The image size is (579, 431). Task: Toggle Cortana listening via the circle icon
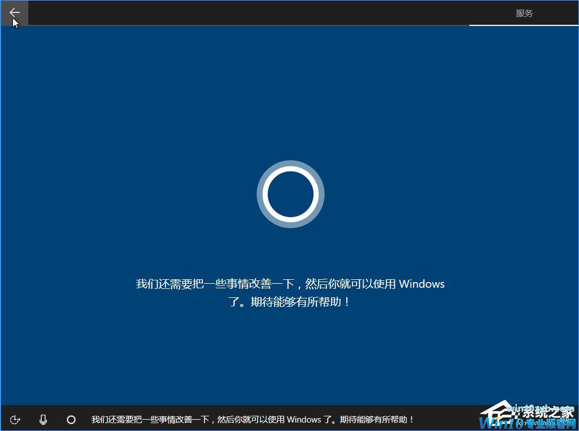click(x=71, y=420)
